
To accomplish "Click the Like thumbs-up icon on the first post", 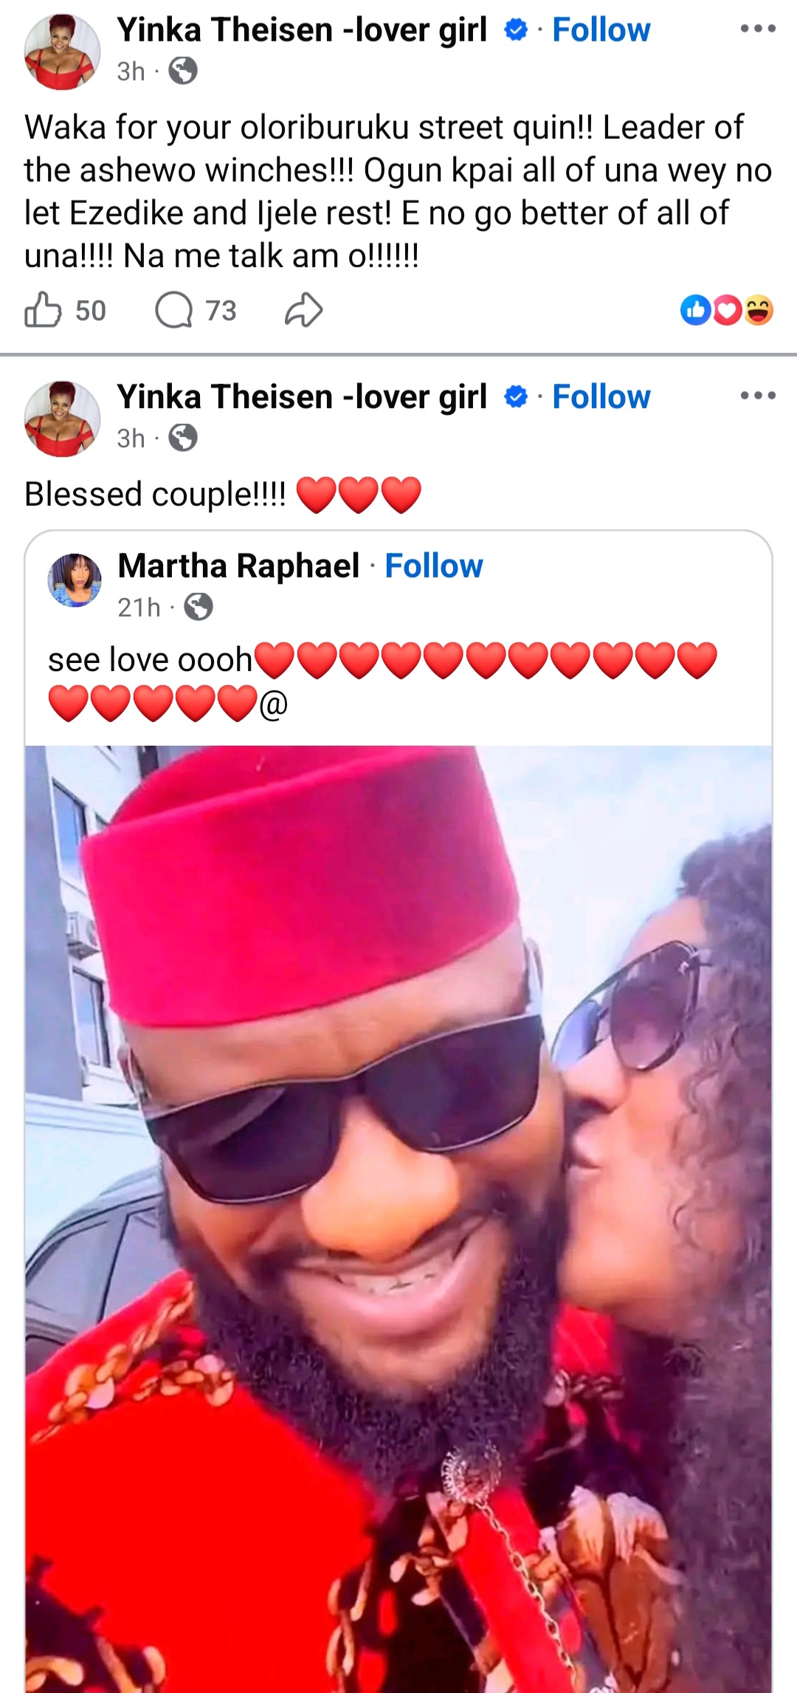I will 46,309.
